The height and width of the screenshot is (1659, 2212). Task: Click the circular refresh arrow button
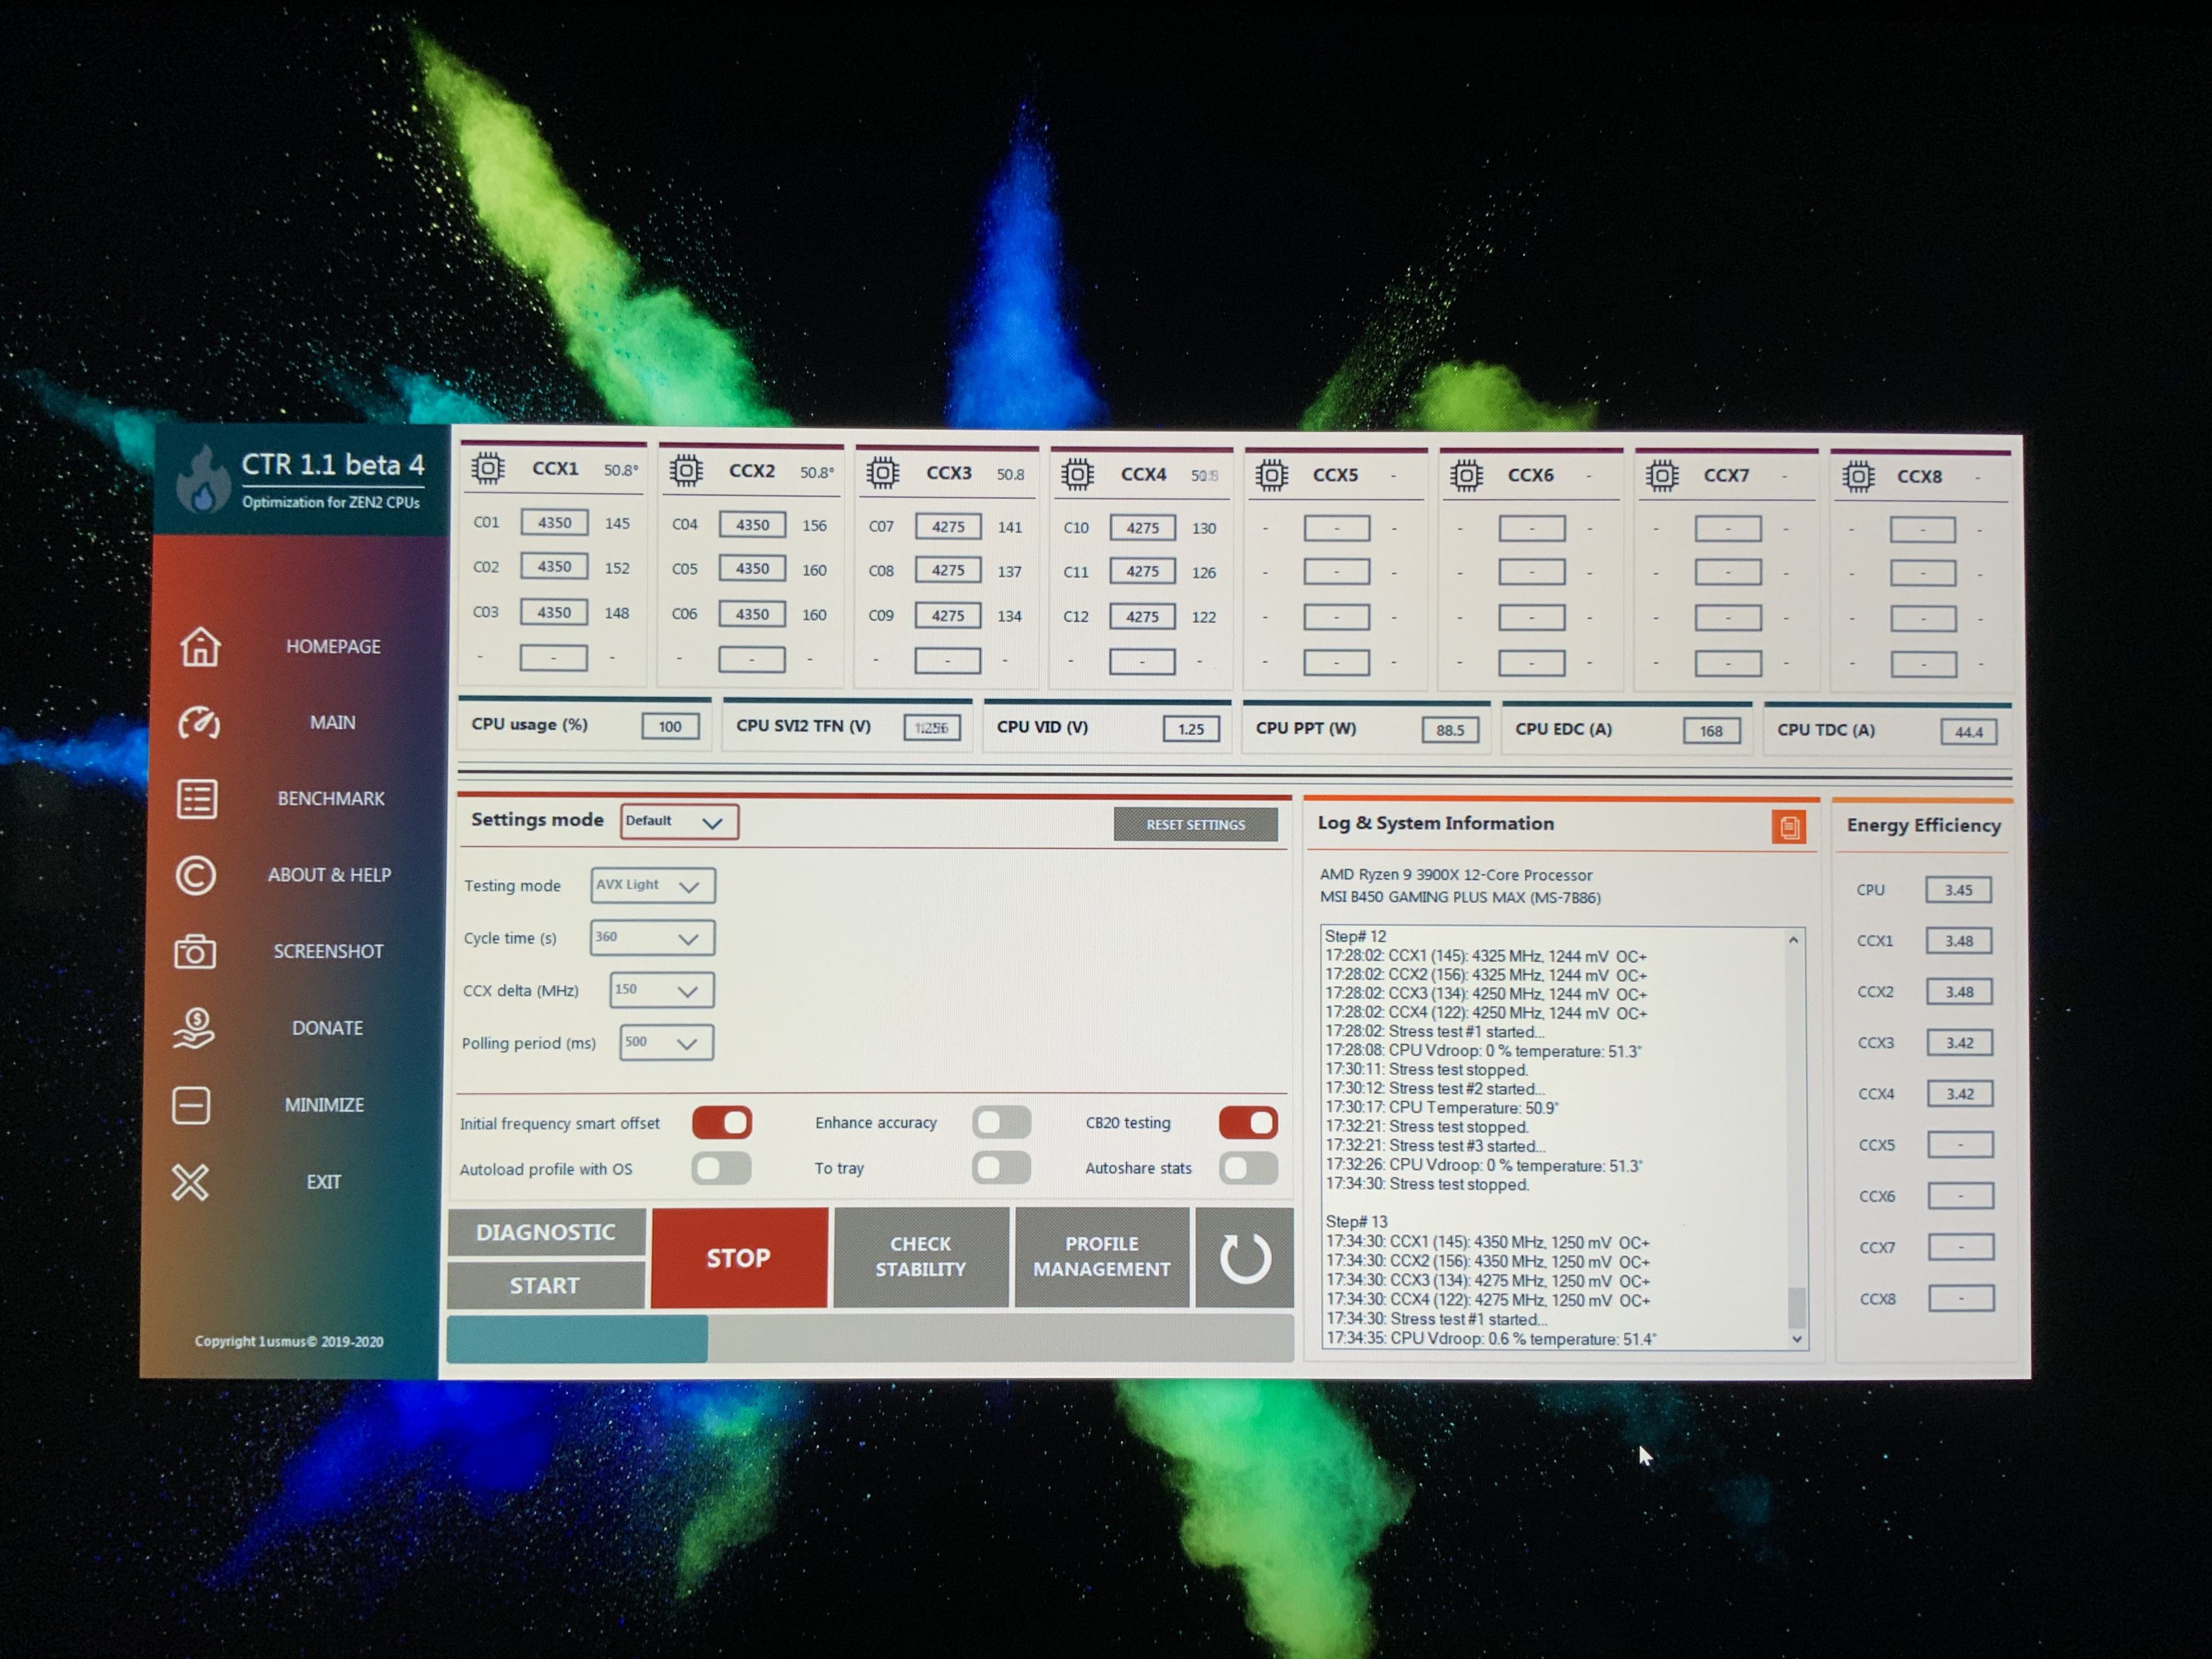[x=1245, y=1258]
